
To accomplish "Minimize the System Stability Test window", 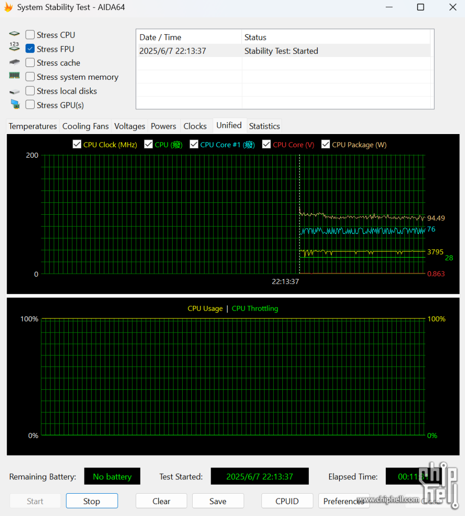I will click(389, 7).
